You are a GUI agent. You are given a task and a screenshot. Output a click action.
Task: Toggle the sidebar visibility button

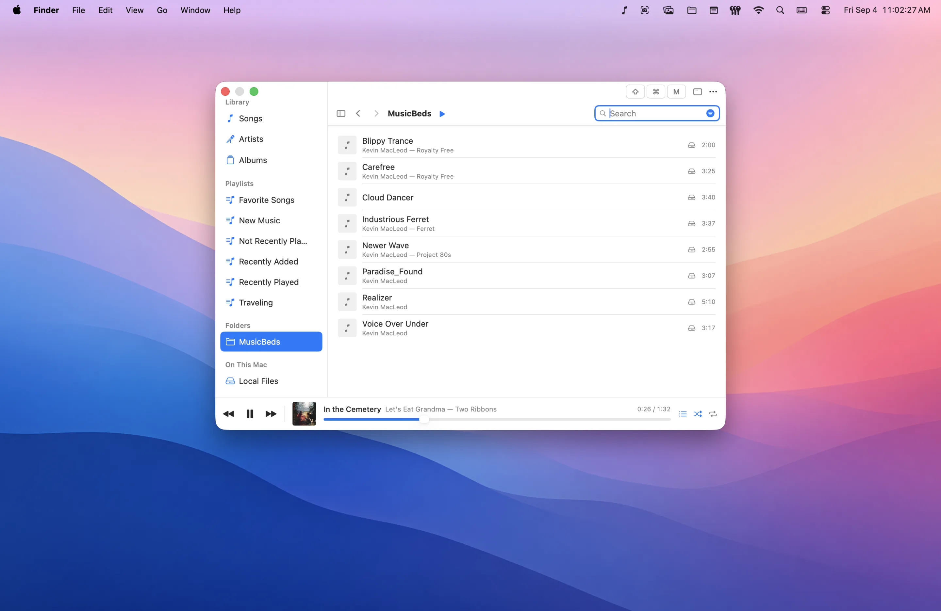point(341,114)
